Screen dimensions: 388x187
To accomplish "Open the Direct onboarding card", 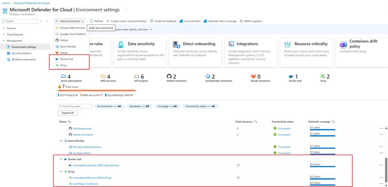I will pyautogui.click(x=195, y=52).
